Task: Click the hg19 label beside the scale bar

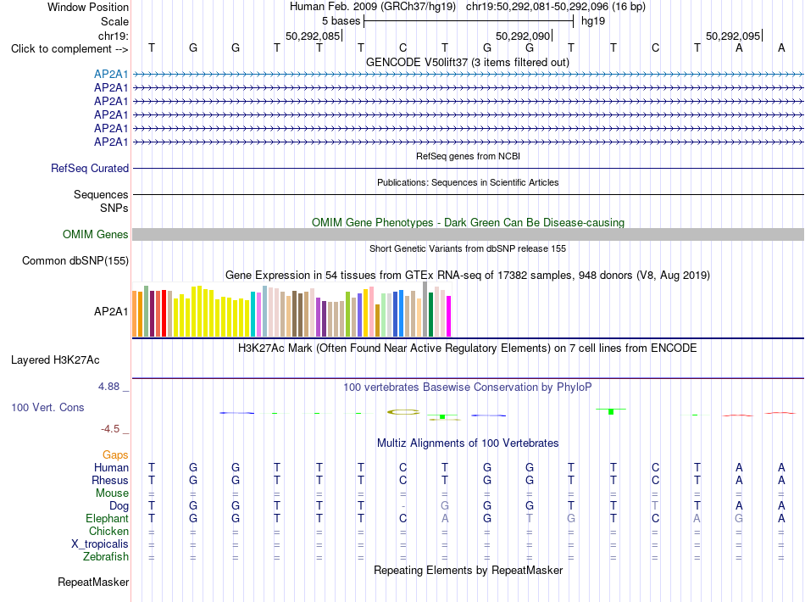Action: click(593, 21)
